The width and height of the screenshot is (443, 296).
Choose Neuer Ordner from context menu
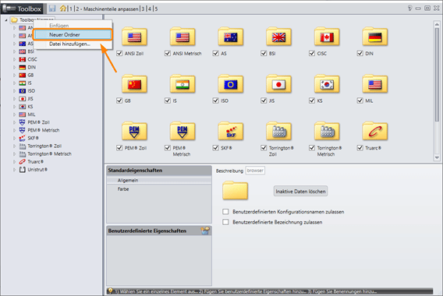73,35
